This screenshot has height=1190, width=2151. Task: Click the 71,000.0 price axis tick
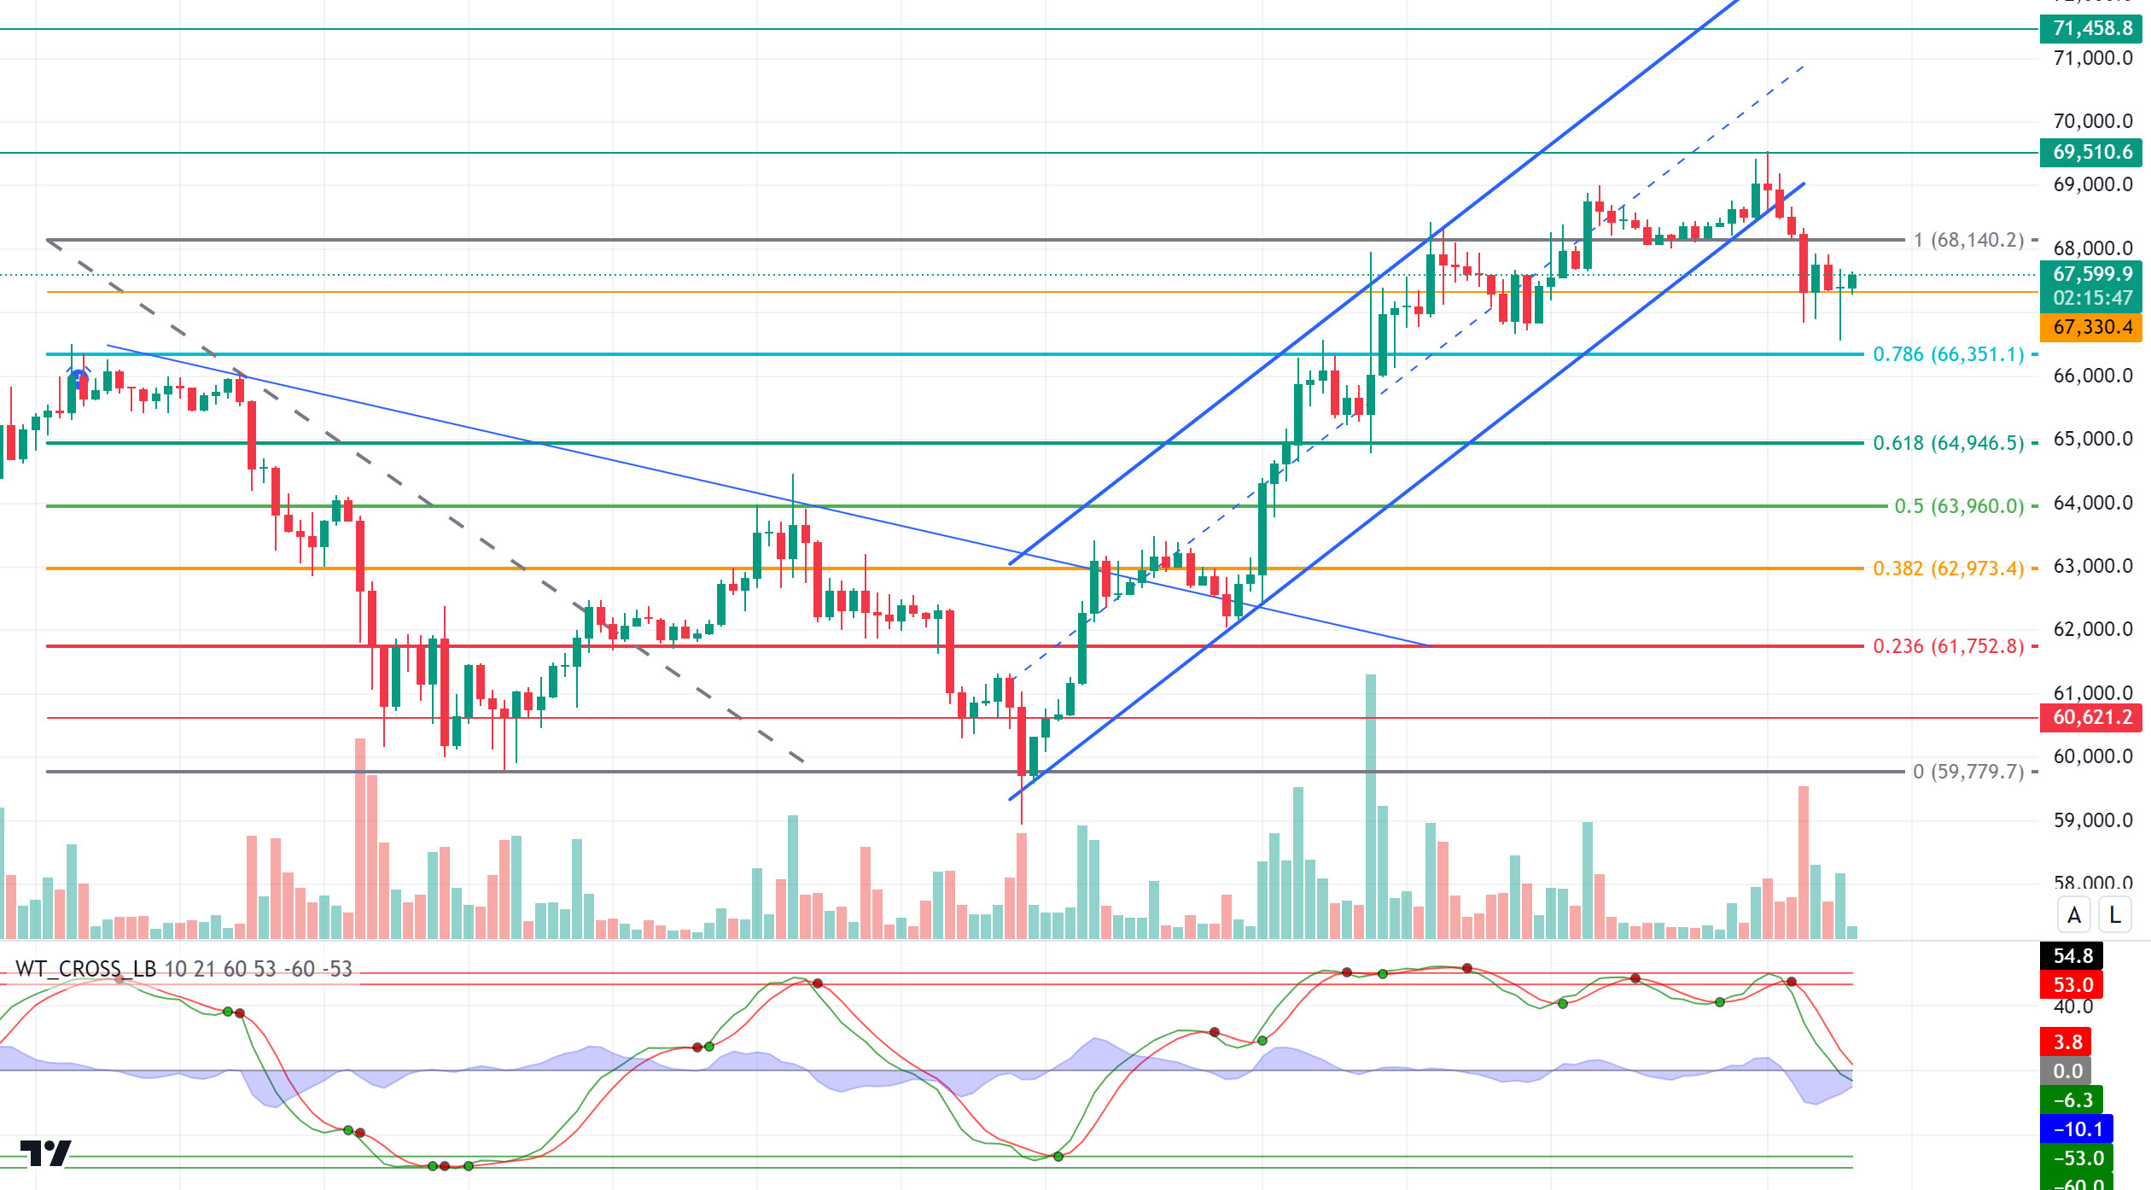pos(2092,58)
